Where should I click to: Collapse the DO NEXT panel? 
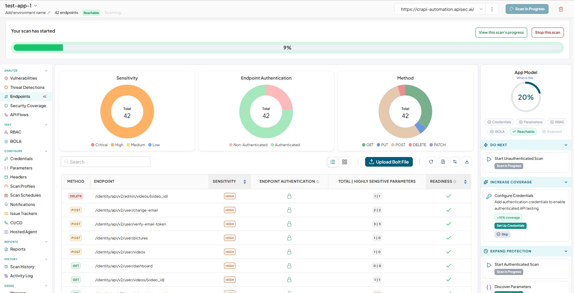pyautogui.click(x=566, y=145)
